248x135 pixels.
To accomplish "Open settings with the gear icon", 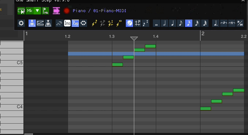I will (21, 23).
